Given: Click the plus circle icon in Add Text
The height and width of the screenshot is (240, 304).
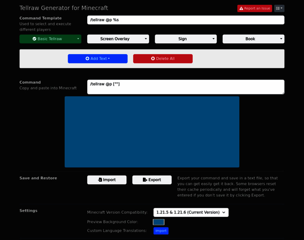Looking at the screenshot, I should click(87, 58).
